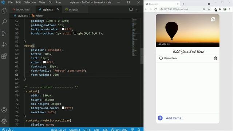Image resolution: width=233 pixels, height=131 pixels.
Task: Click the refresh icon on the todo header image
Action: 213,19
